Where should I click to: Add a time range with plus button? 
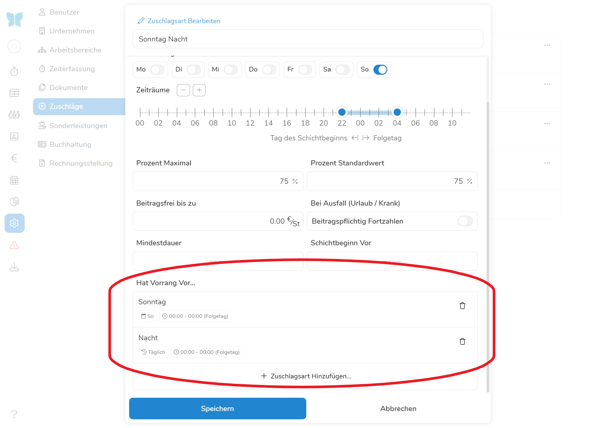199,90
